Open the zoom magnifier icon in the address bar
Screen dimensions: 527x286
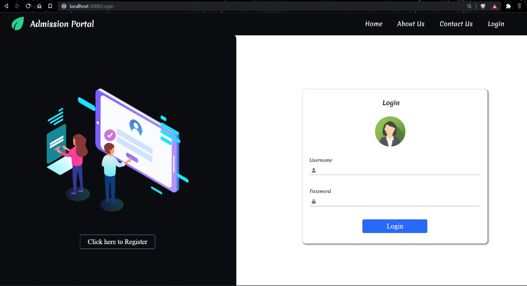click(469, 6)
